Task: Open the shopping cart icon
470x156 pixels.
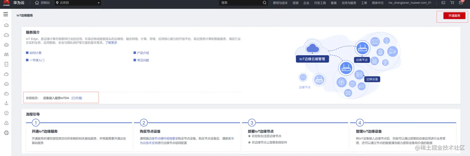Action: [452, 3]
